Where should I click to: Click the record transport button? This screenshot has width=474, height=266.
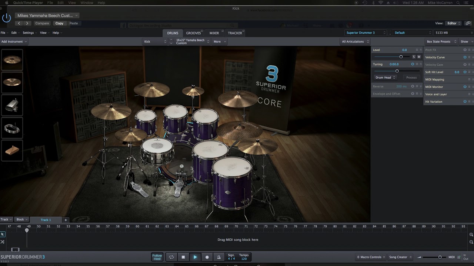(x=207, y=257)
